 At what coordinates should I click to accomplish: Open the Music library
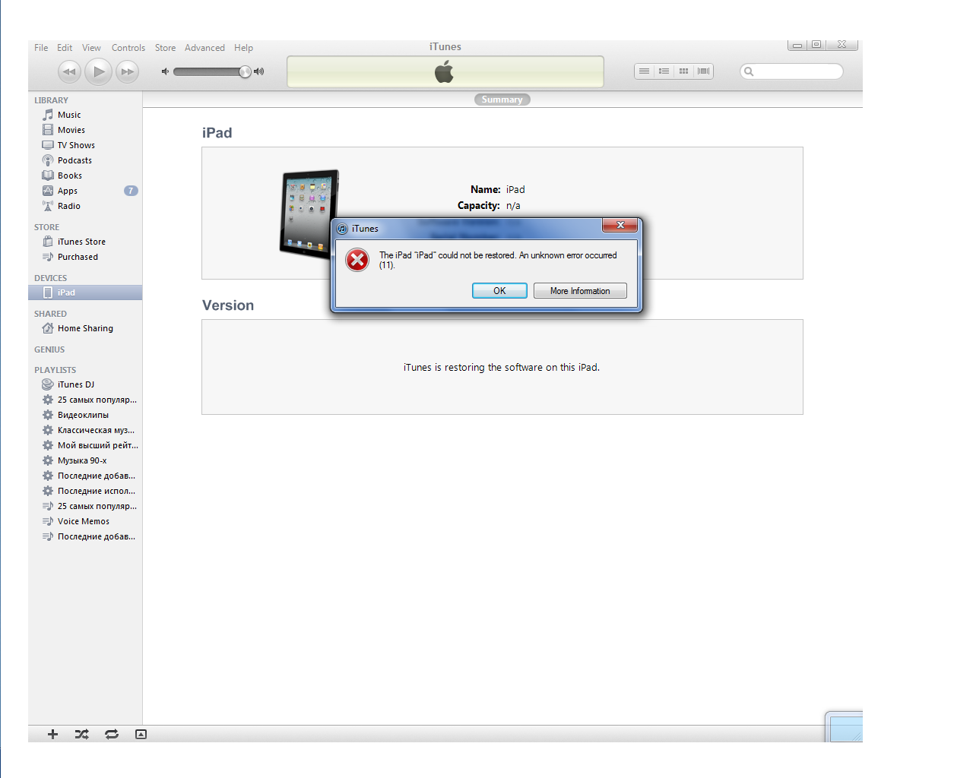69,115
